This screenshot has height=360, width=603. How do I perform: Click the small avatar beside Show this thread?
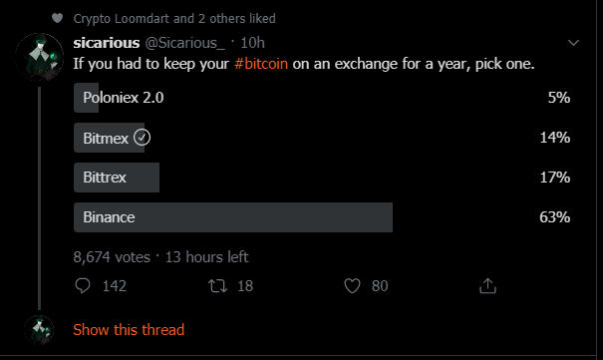coord(39,330)
